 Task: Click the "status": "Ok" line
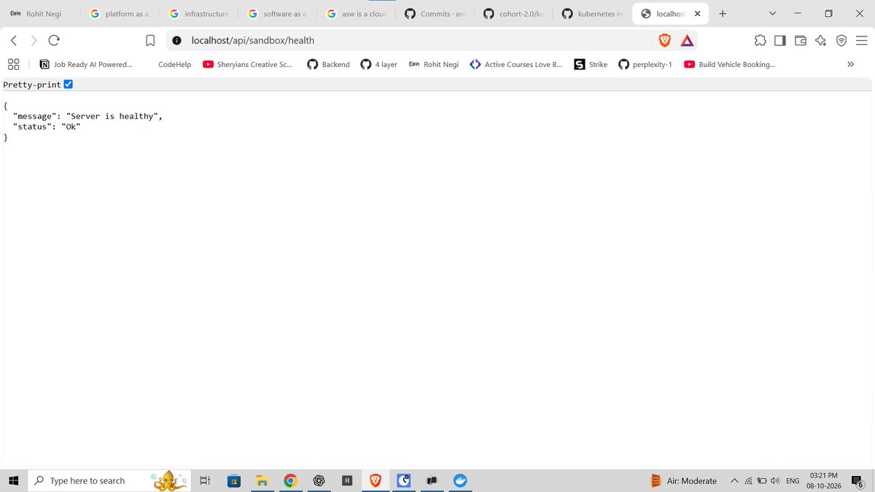click(47, 126)
